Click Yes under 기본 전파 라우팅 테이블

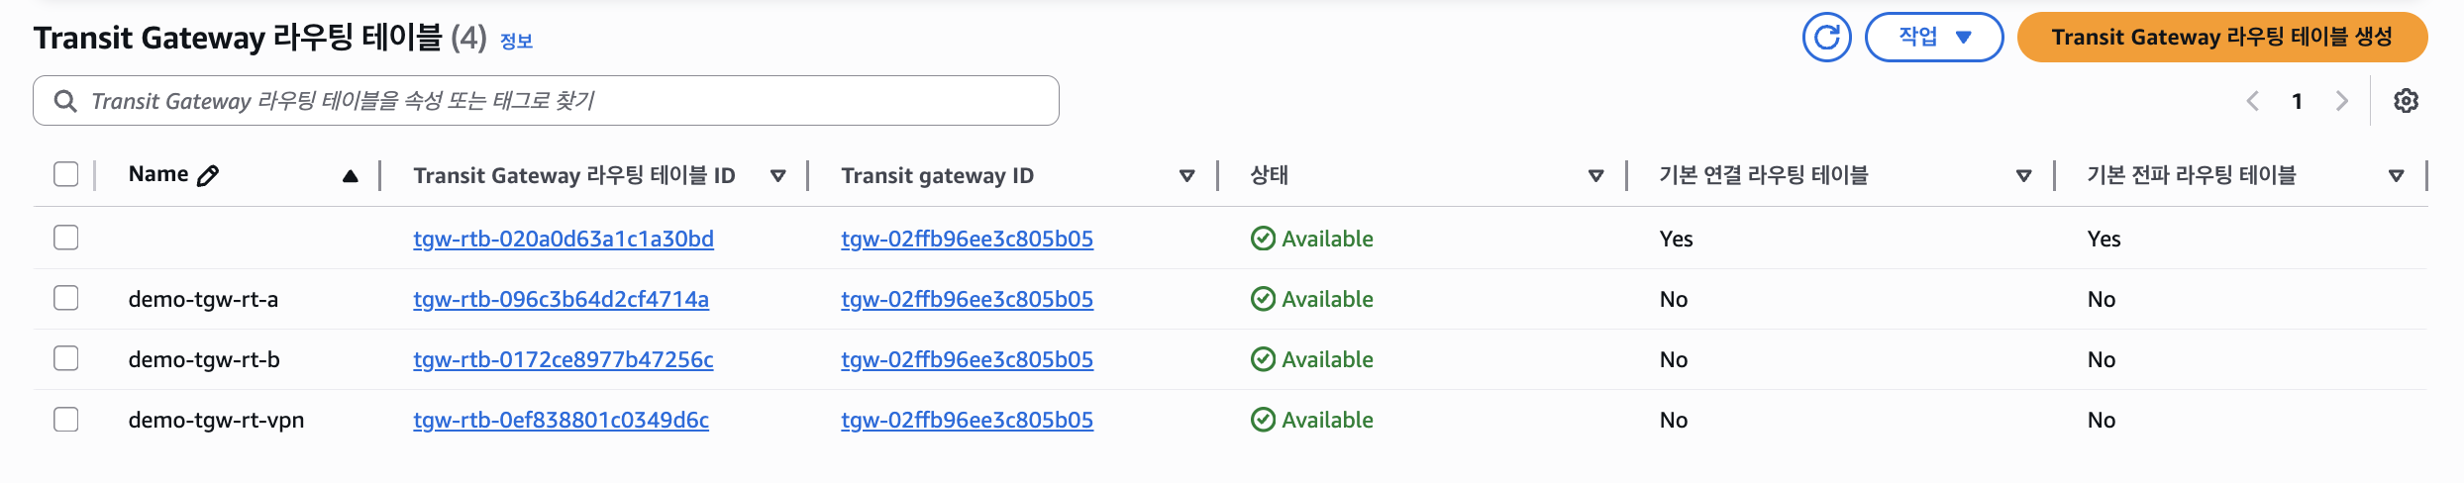pos(2104,239)
